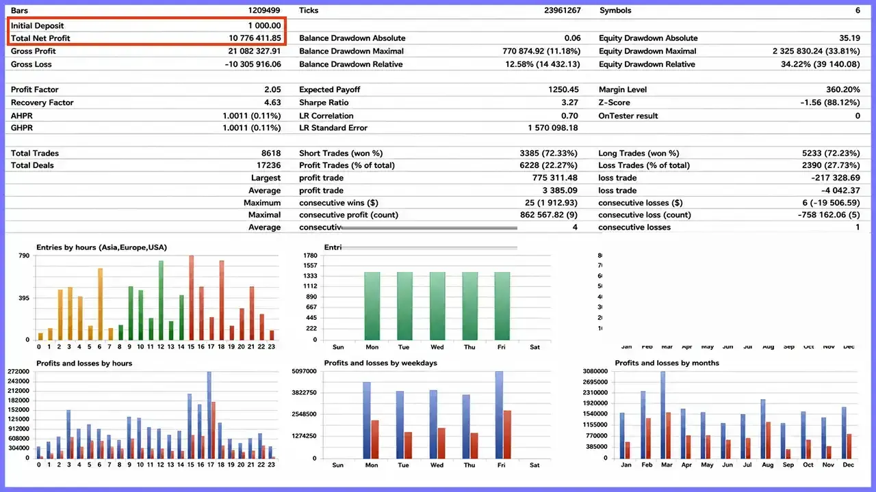876x492 pixels.
Task: Select the GHPR label
Action: click(x=22, y=128)
